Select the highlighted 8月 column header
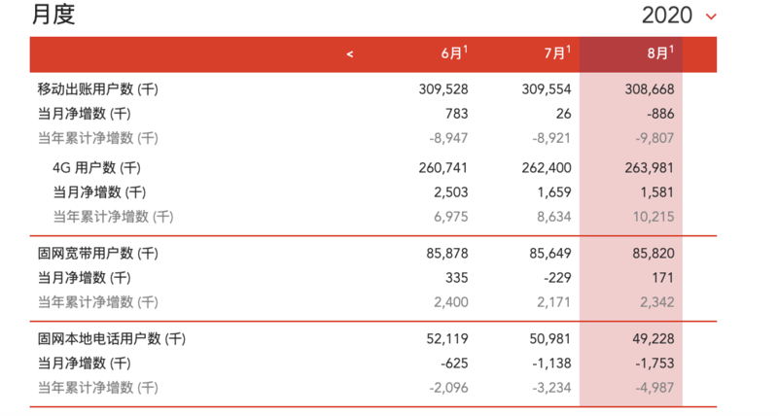 coord(659,53)
